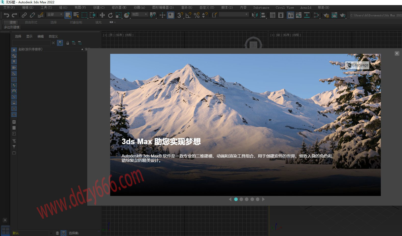Open Scene Explorer 自定义 menu
Image resolution: width=402 pixels, height=236 pixels.
coord(53,36)
